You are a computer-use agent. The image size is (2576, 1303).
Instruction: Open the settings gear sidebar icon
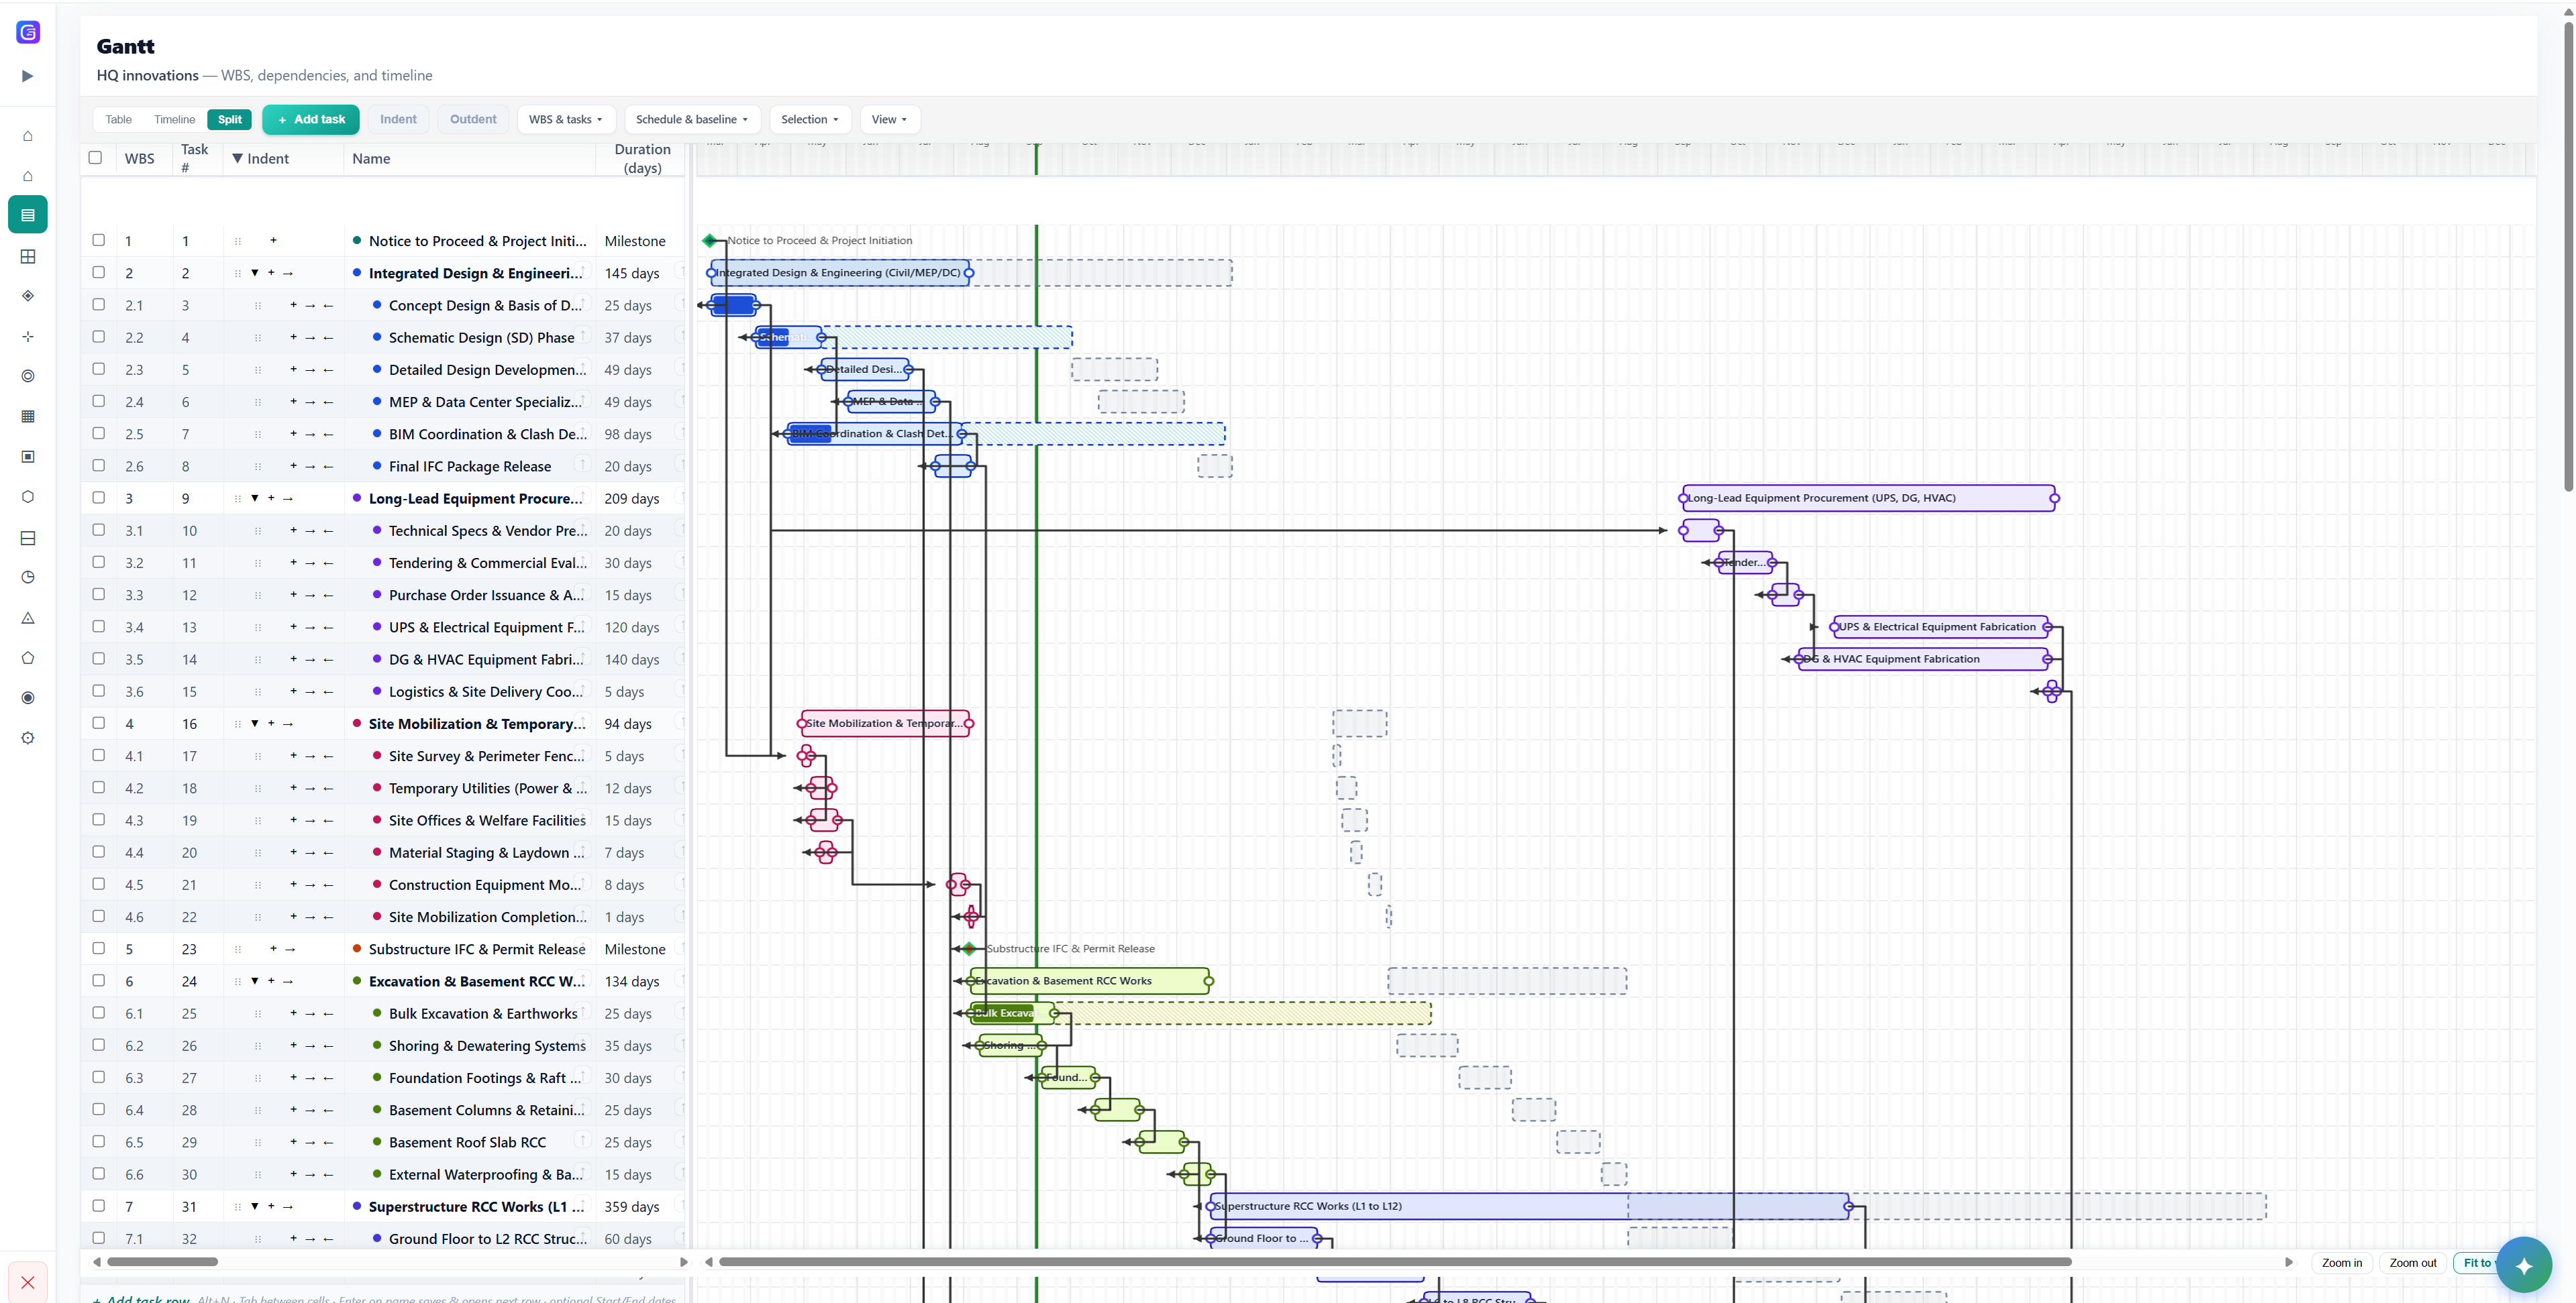pos(28,738)
